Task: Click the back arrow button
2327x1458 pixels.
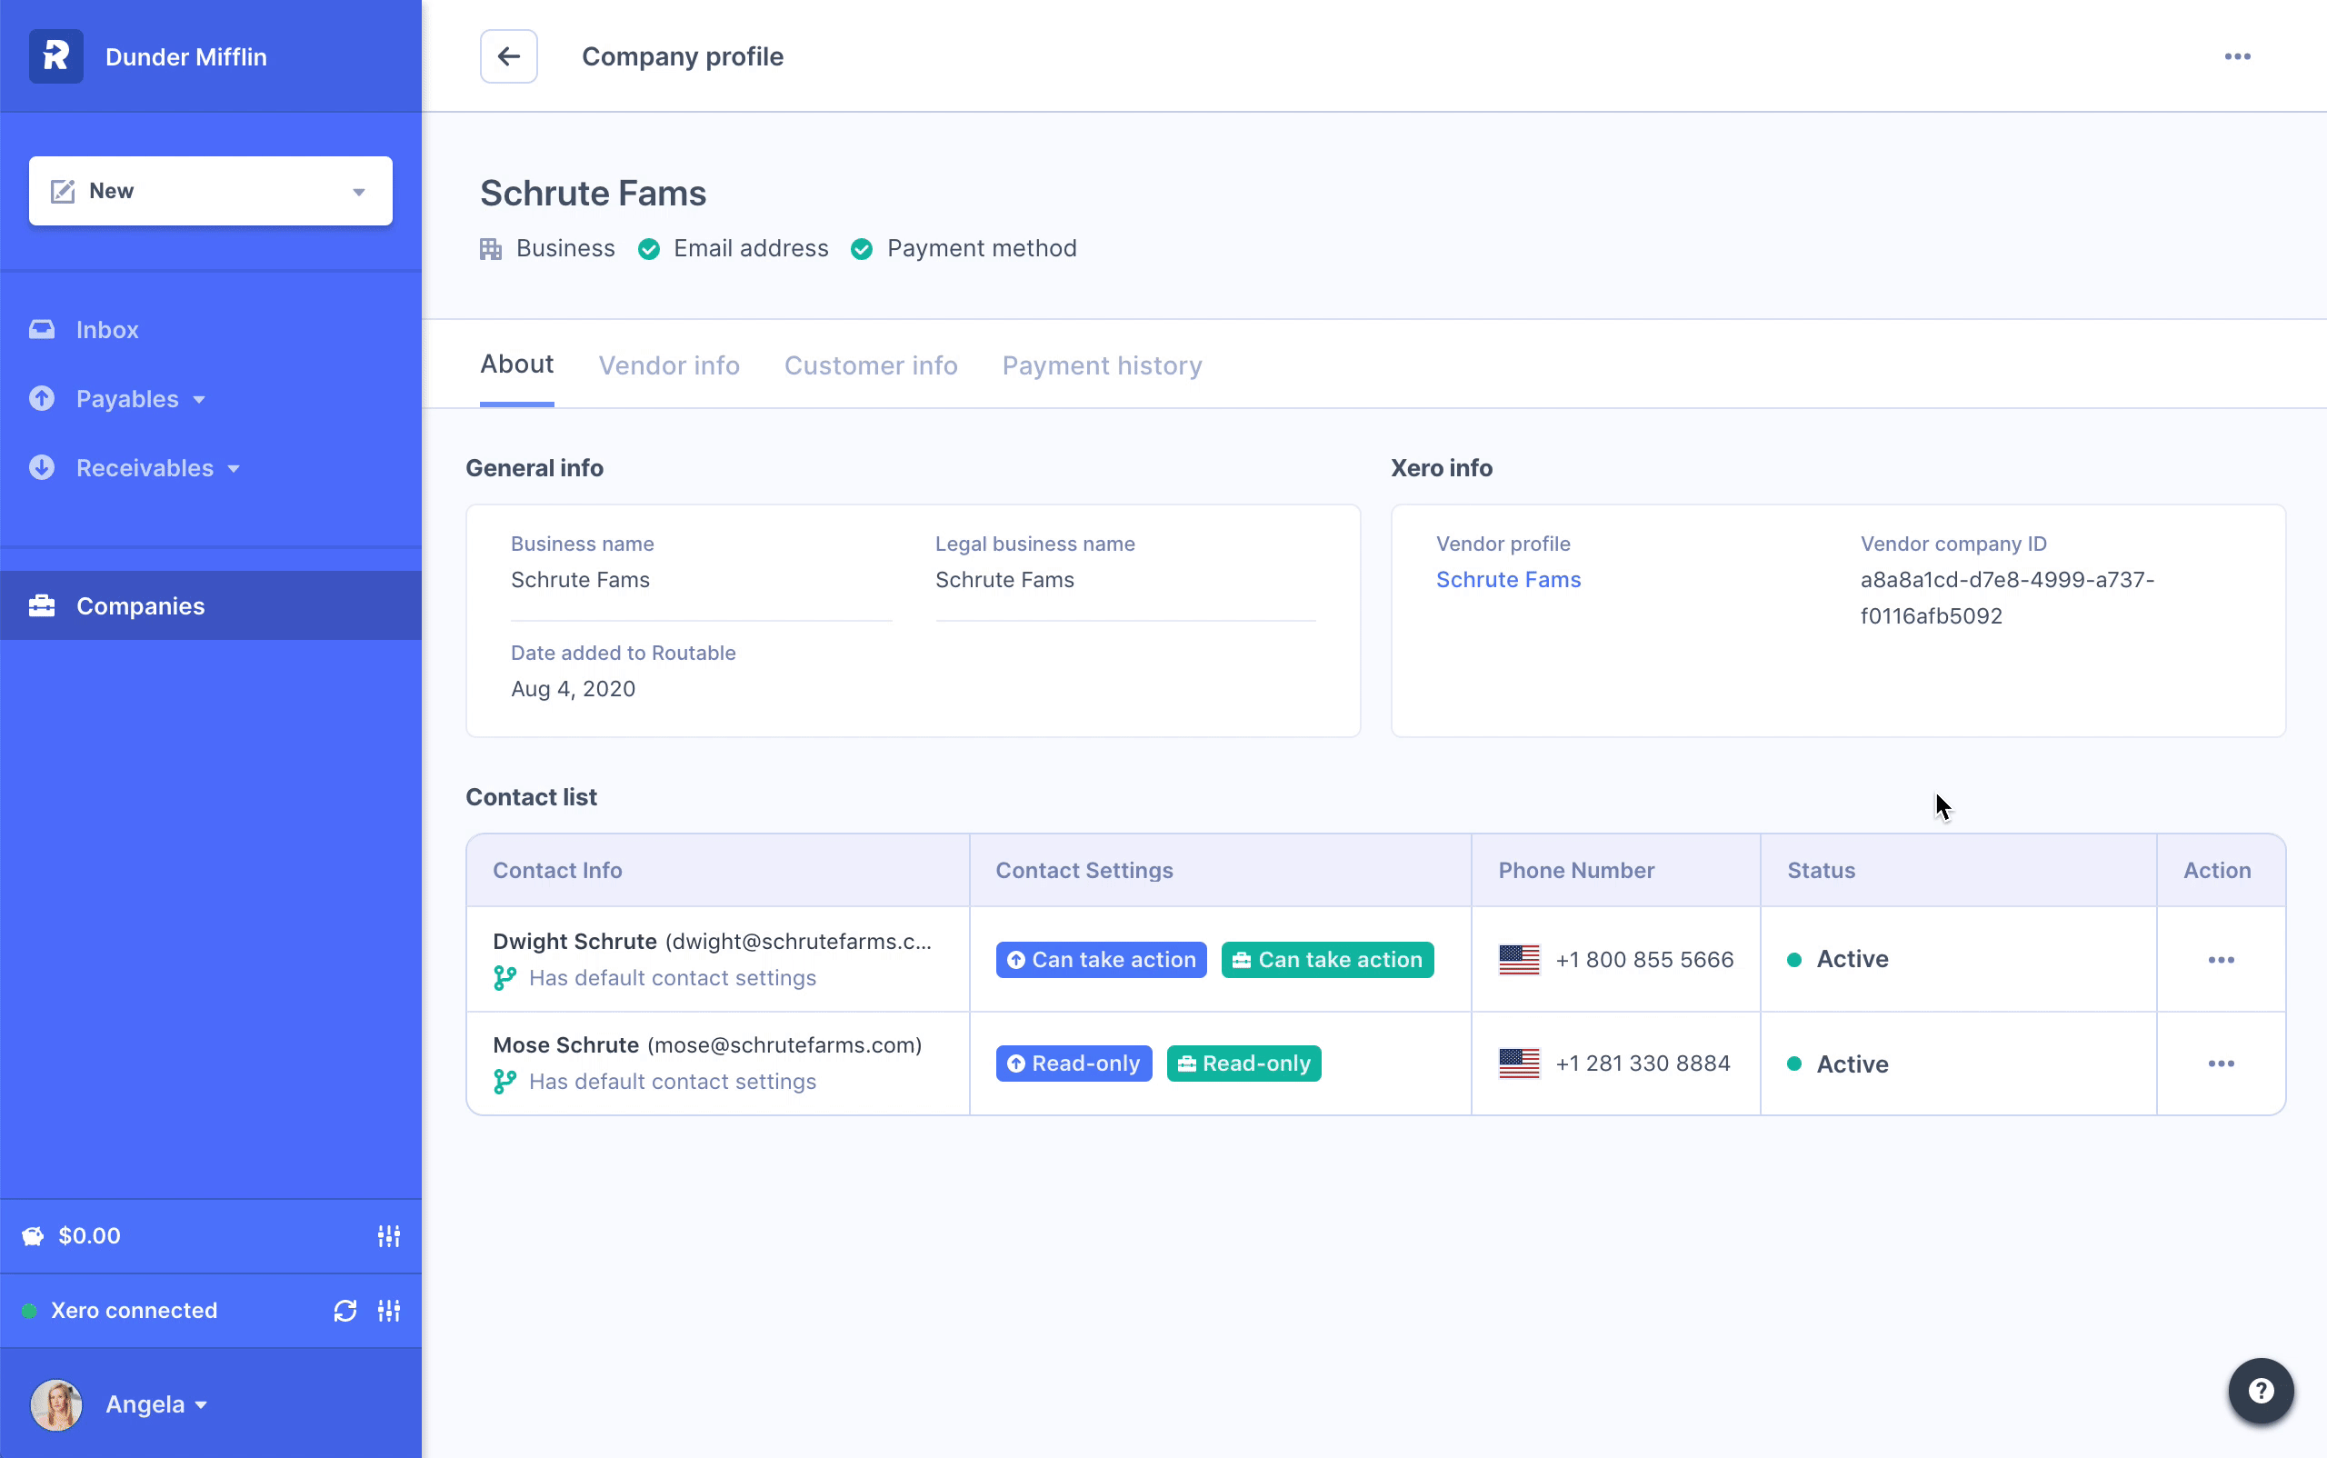Action: coord(508,57)
